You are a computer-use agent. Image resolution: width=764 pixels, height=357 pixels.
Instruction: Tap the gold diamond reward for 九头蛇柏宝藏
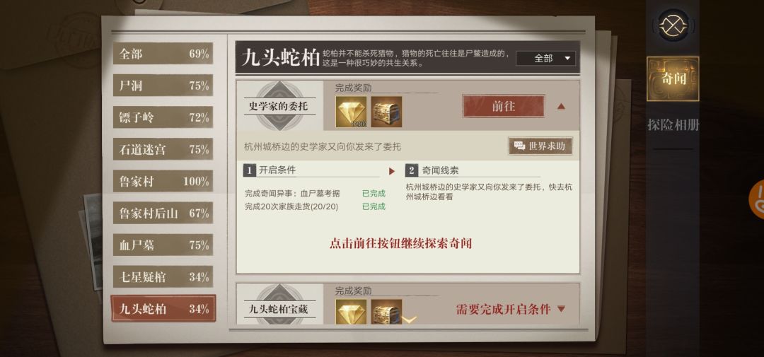(x=351, y=312)
